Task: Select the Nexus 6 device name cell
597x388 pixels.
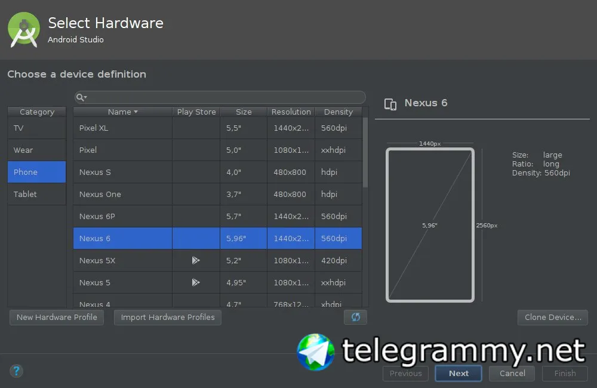Action: point(122,238)
